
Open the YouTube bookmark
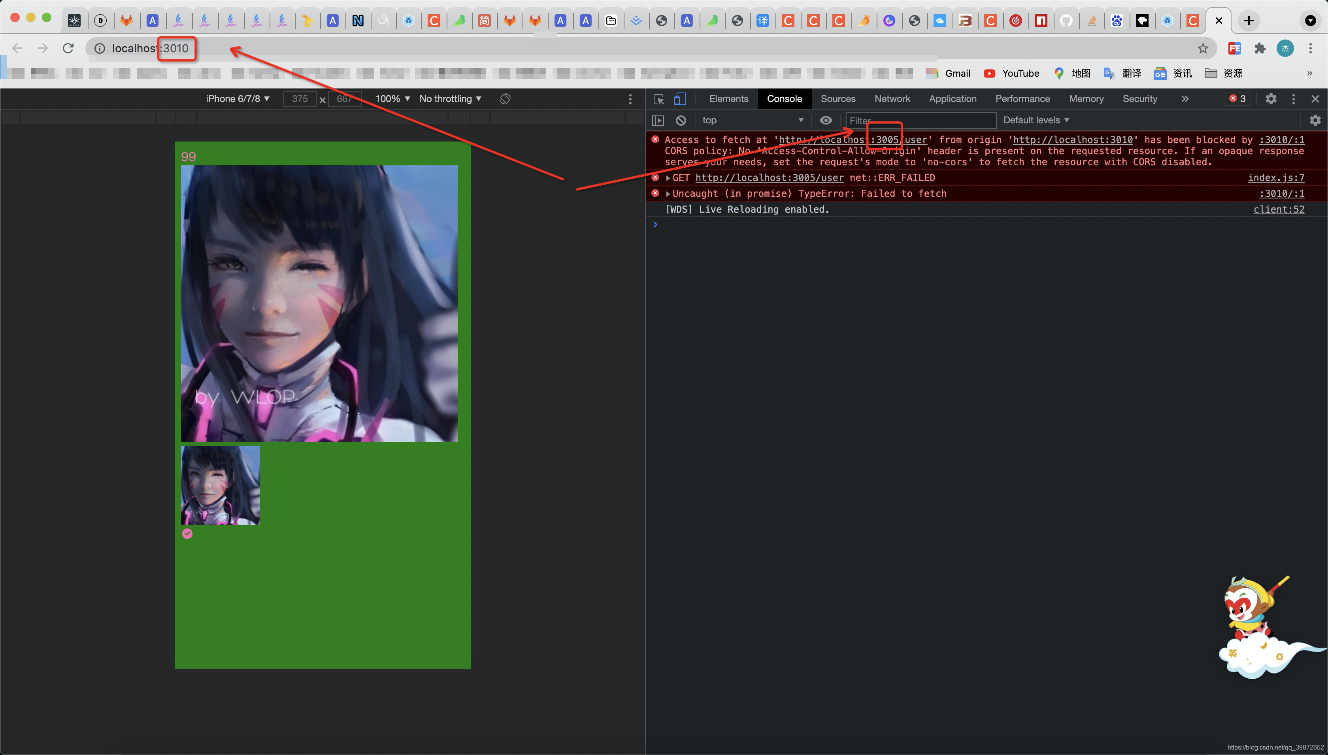click(1011, 73)
